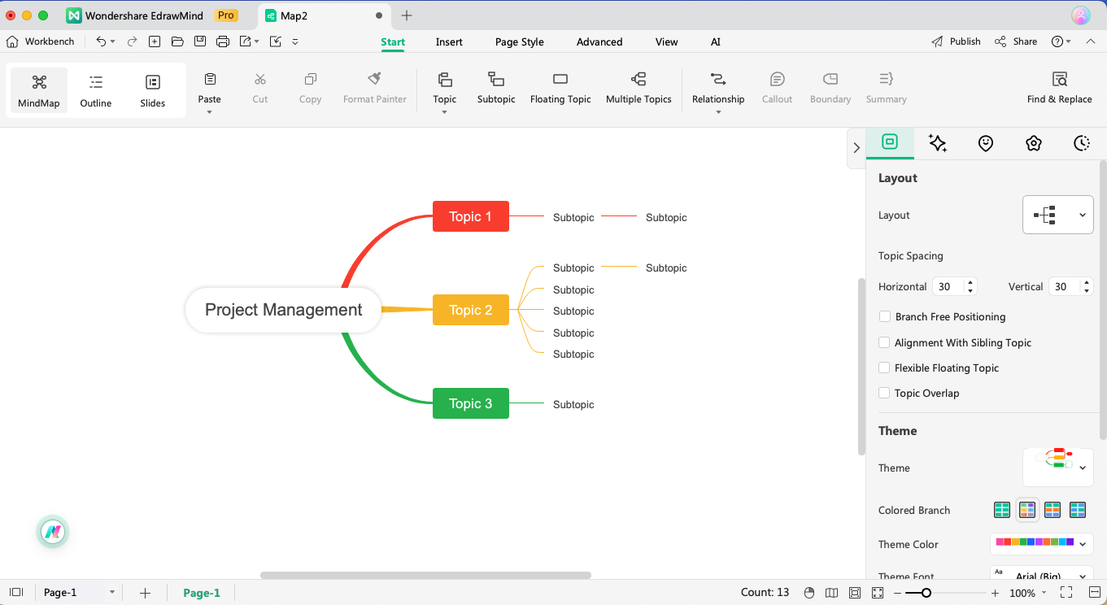Open the smiley mark/icon panel tab
The width and height of the screenshot is (1107, 605).
986,143
